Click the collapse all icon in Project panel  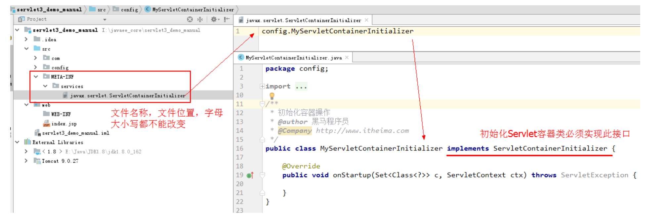click(x=200, y=19)
